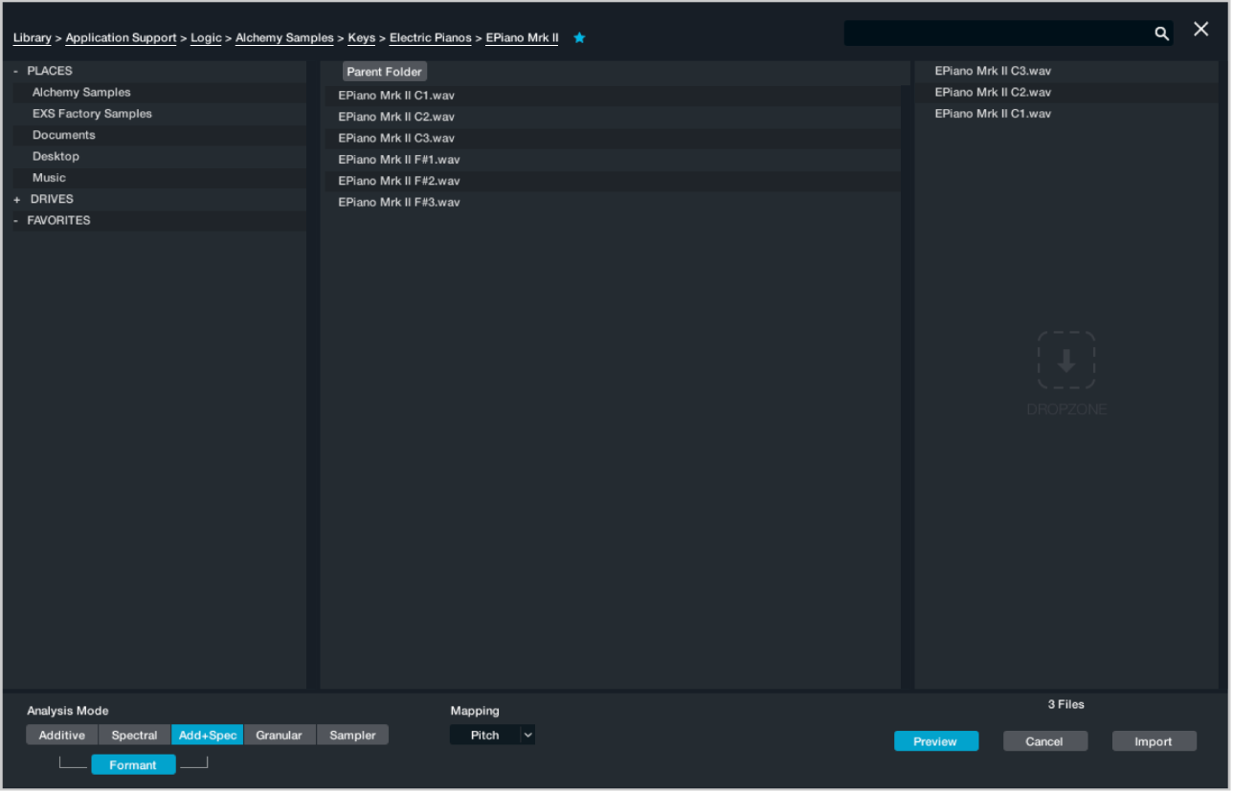Navigate to Alchemy Samples via breadcrumb

(284, 37)
